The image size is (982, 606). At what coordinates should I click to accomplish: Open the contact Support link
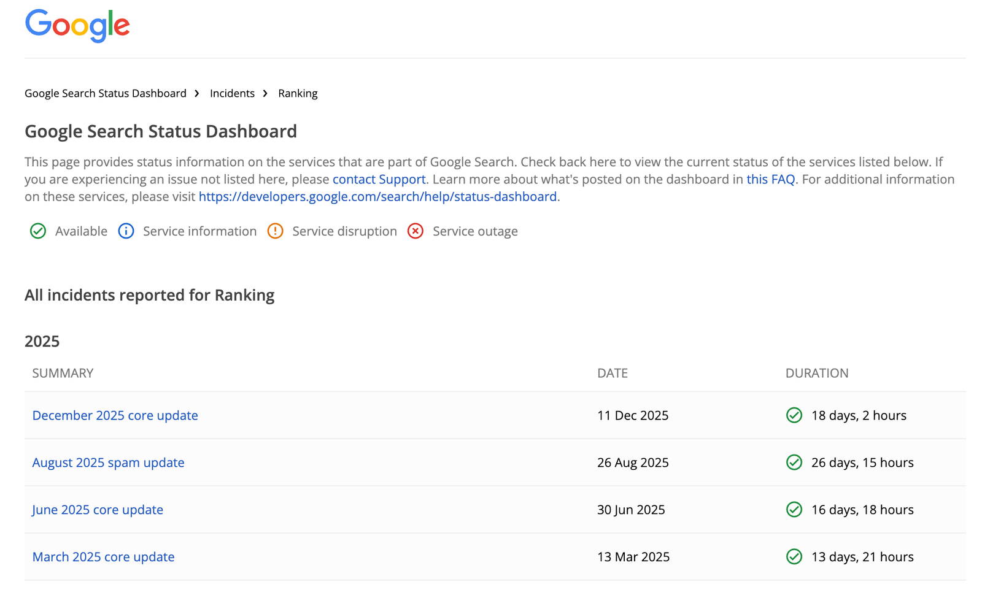pos(379,179)
